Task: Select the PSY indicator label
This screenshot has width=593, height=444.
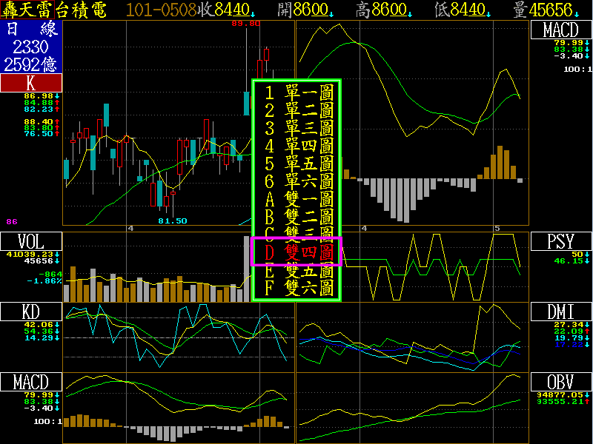Action: 561,241
